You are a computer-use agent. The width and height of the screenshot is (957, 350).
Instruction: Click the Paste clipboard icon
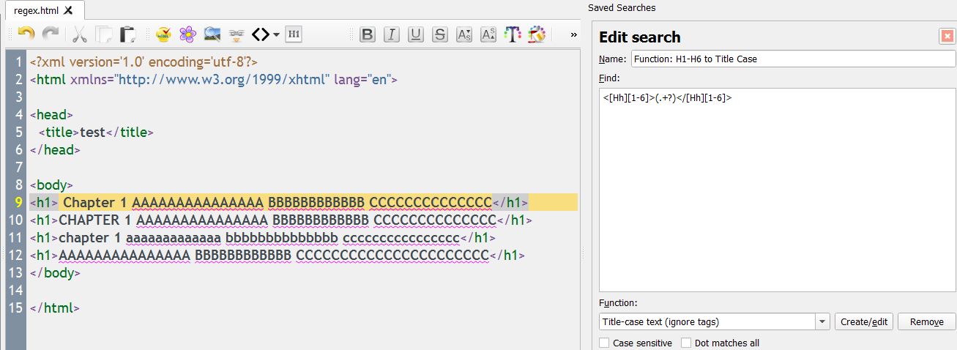point(128,34)
